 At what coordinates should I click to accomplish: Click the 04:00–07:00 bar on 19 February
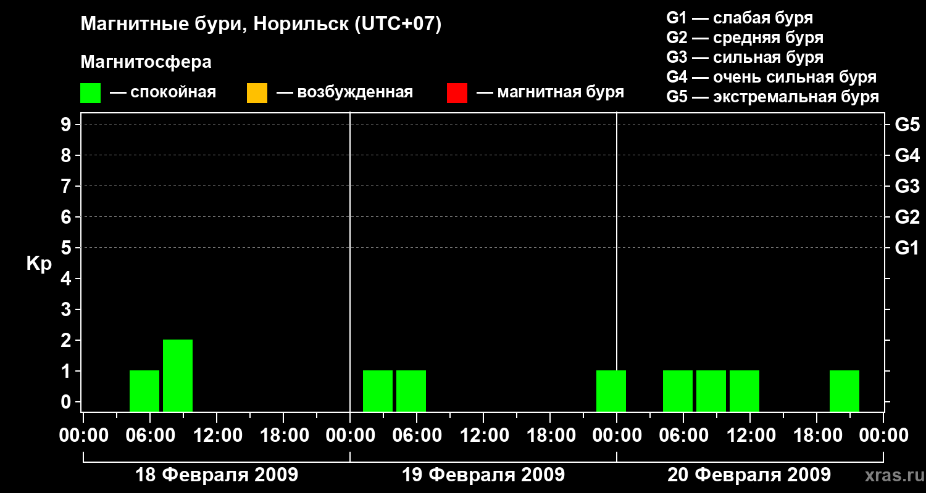(411, 391)
